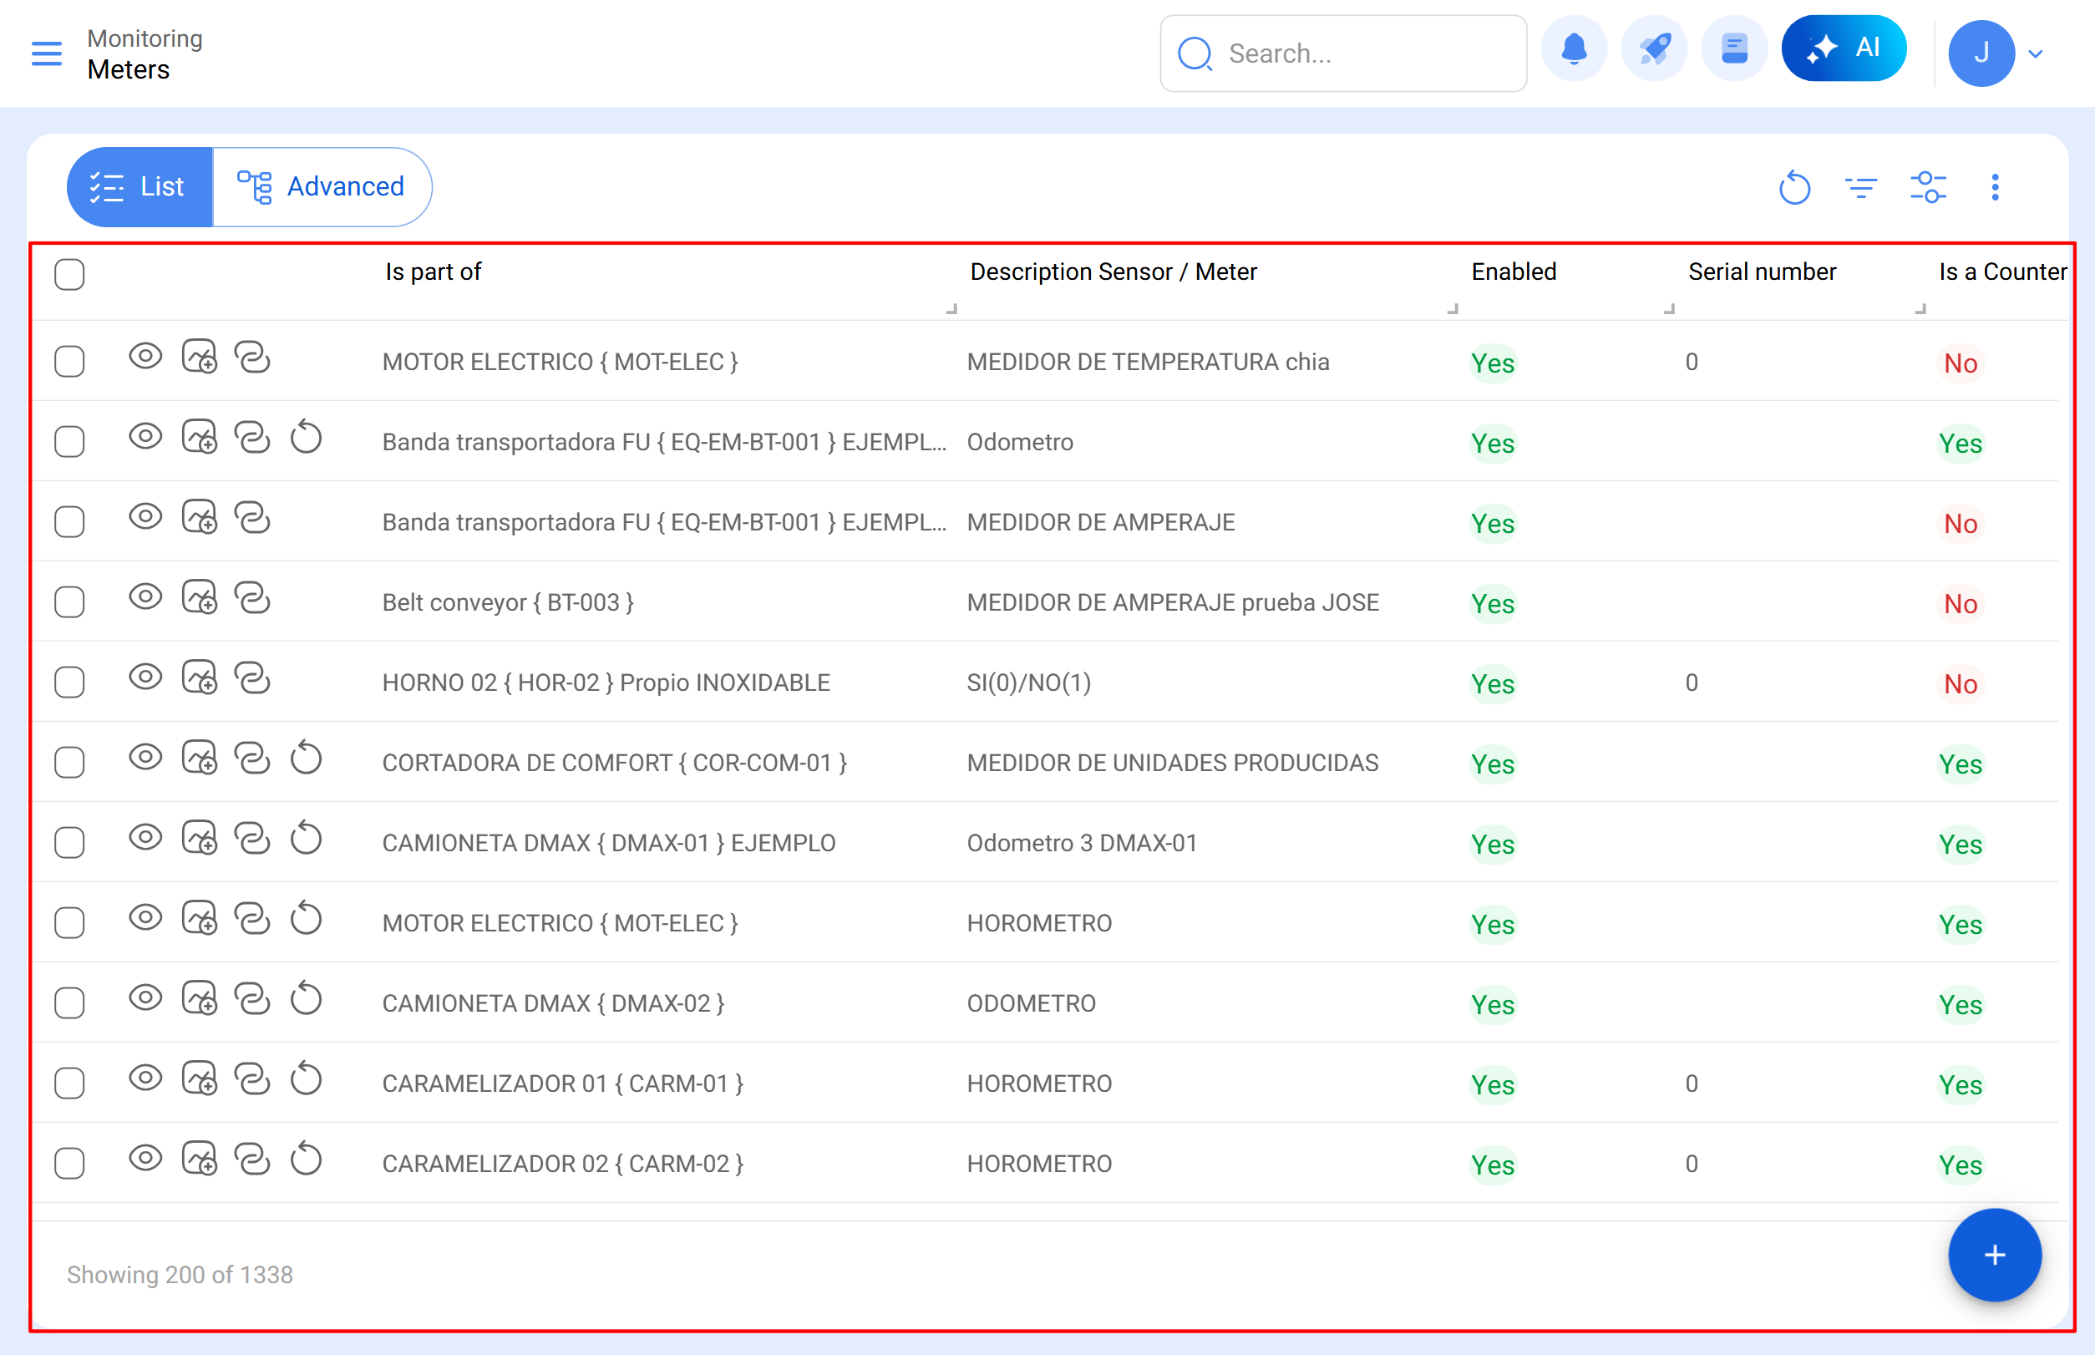The height and width of the screenshot is (1355, 2095).
Task: Open the three-dot more options menu
Action: [1994, 187]
